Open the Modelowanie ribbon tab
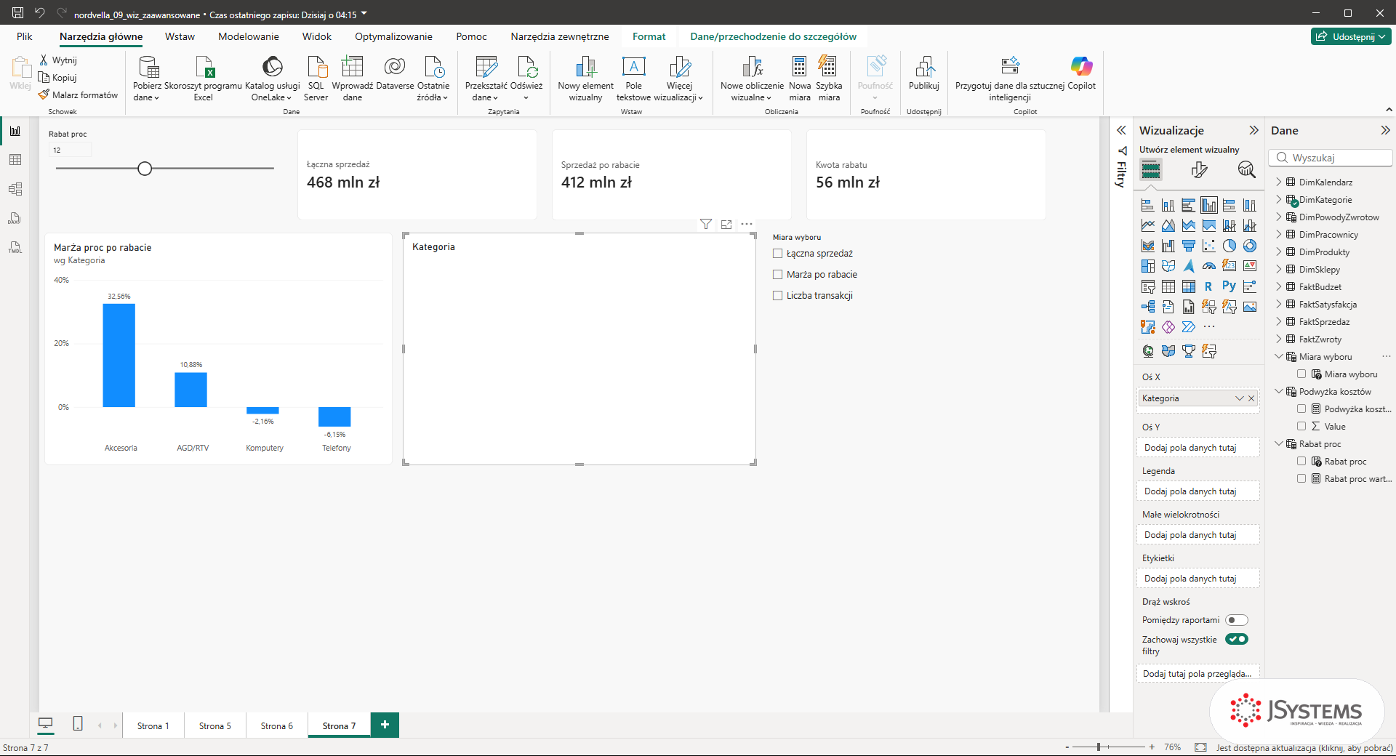Screen dimensions: 1396x756 [249, 36]
